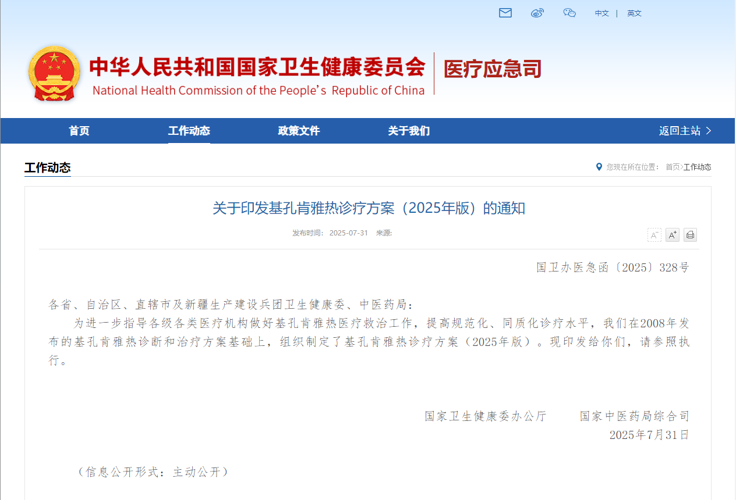Click the 工作动态 section heading
Image resolution: width=736 pixels, height=500 pixels.
tap(48, 168)
